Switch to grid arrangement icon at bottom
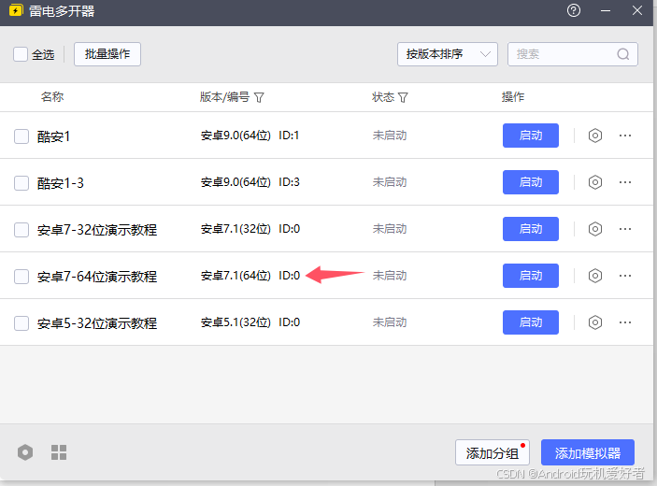 (x=59, y=452)
